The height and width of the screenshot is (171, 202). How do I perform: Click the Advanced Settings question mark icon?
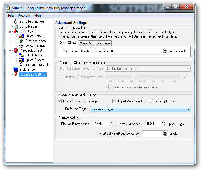pyautogui.click(x=16, y=74)
